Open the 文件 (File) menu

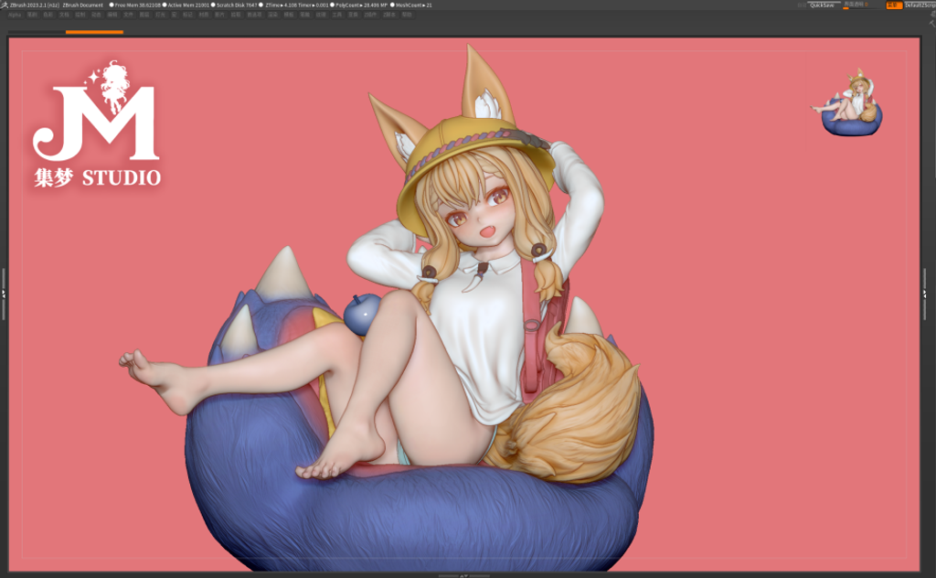[x=128, y=15]
